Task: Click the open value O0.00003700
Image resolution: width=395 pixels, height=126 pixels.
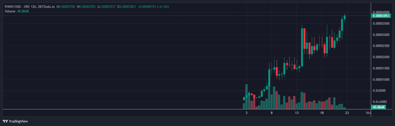Action: [x=66, y=7]
